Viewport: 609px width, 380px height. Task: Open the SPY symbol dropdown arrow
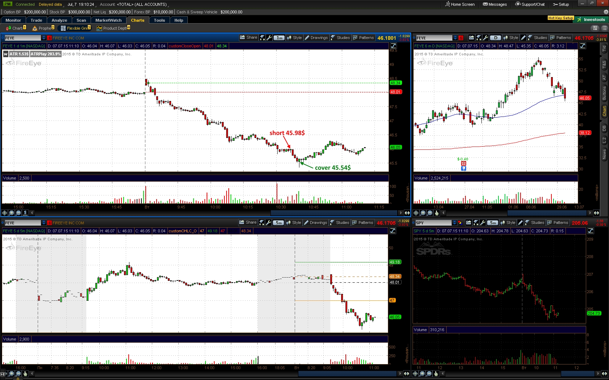(x=455, y=223)
